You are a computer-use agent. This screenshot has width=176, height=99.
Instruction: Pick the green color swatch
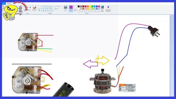click(x=92, y=6)
